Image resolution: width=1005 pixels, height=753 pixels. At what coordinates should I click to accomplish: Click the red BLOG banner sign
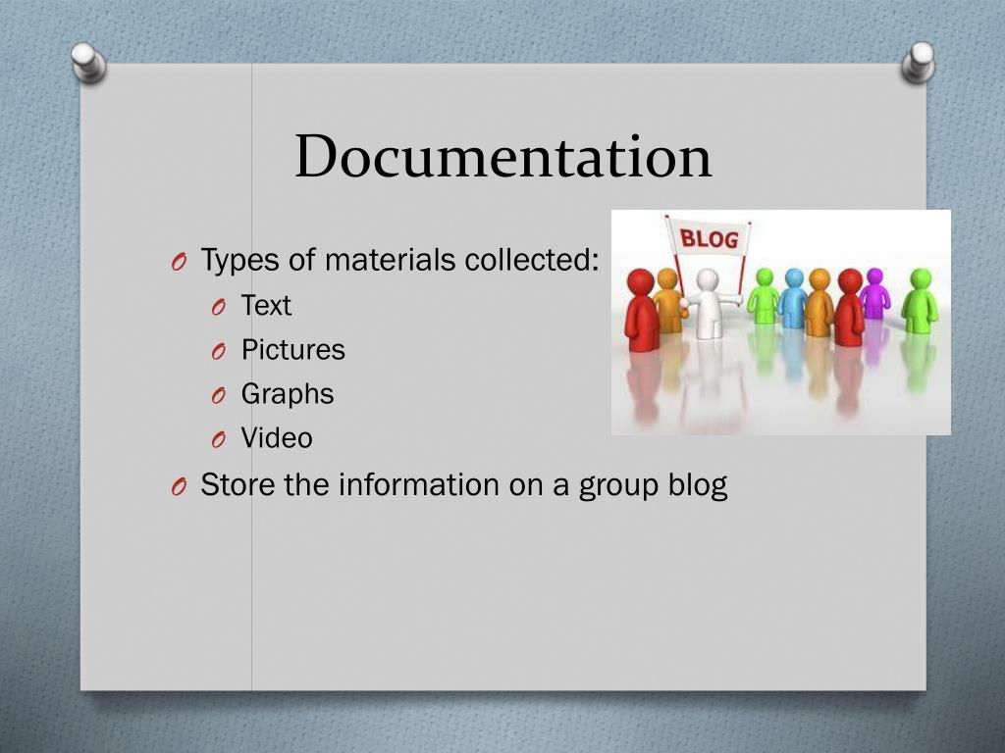point(709,238)
